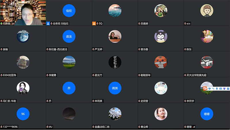
Task: Toggle Sogou Chinese/English mode 中 button
Action: (x=210, y=89)
